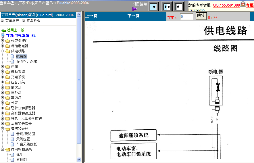The width and height of the screenshot is (254, 163).
Task: Go to next page with 下一页
Action: pyautogui.click(x=133, y=16)
